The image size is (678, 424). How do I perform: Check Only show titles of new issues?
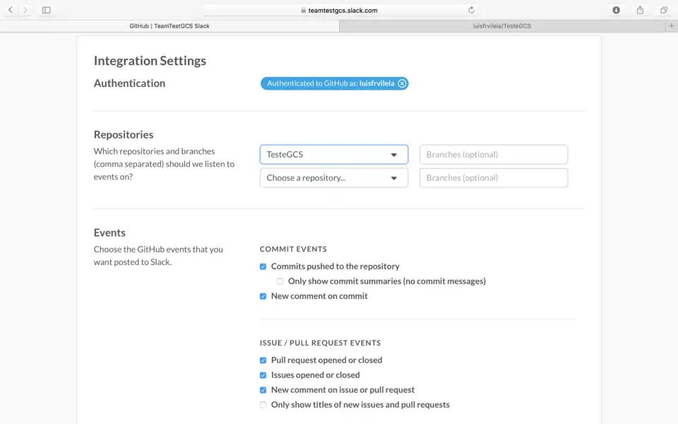point(263,405)
